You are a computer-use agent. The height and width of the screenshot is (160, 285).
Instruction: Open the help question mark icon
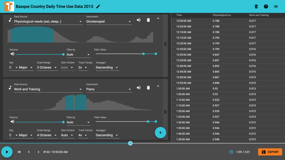(266, 6)
